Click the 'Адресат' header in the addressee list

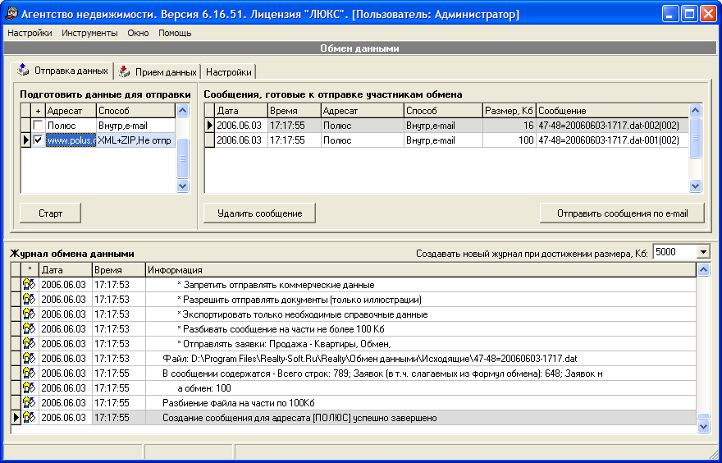71,111
